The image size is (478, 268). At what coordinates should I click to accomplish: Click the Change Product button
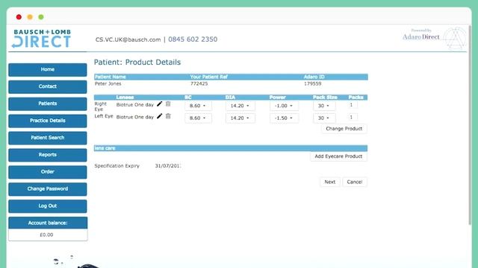point(344,129)
